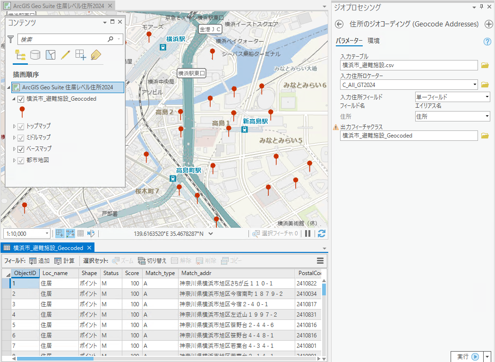Go back with Geoprocessing back arrow
This screenshot has height=362, width=495.
[339, 24]
